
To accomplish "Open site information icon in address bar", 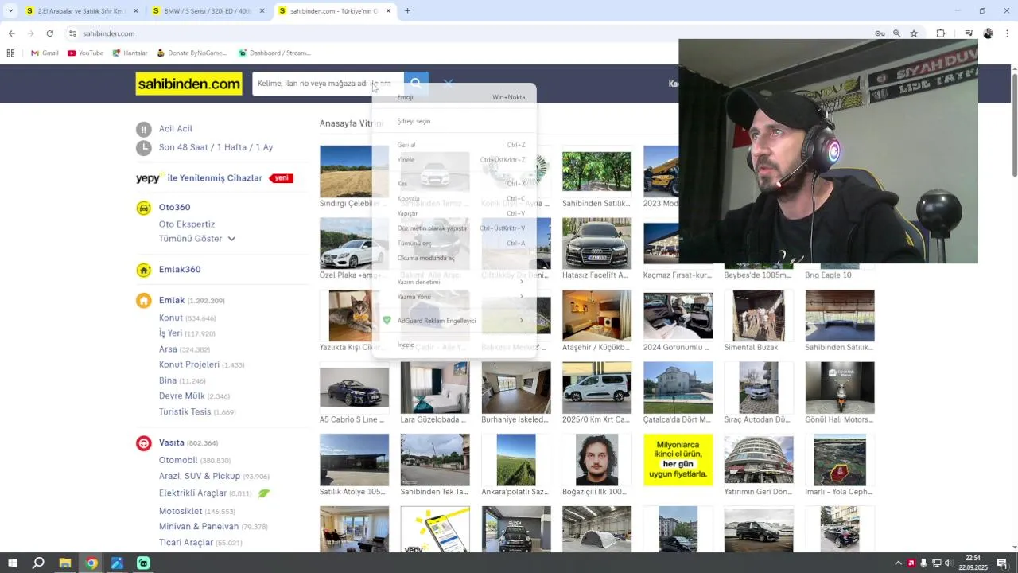I will (x=72, y=33).
